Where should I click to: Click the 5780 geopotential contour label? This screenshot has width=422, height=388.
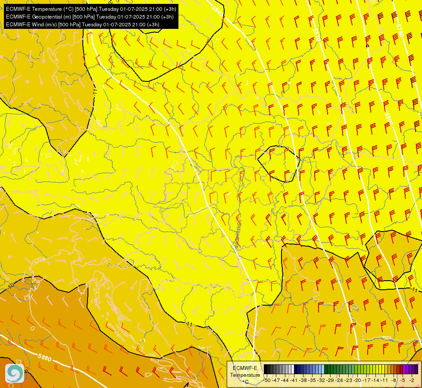[x=400, y=31]
